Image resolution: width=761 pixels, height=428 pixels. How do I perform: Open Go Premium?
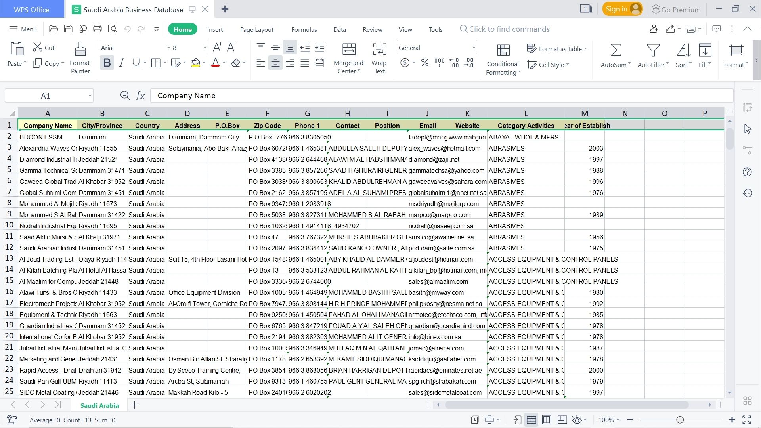click(x=675, y=9)
